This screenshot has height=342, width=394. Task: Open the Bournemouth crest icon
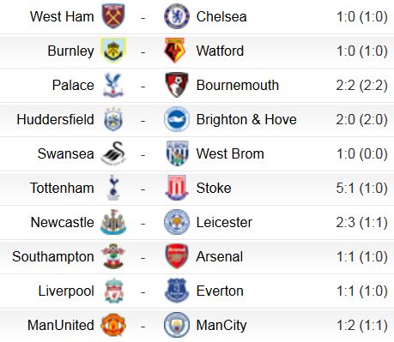coord(177,85)
